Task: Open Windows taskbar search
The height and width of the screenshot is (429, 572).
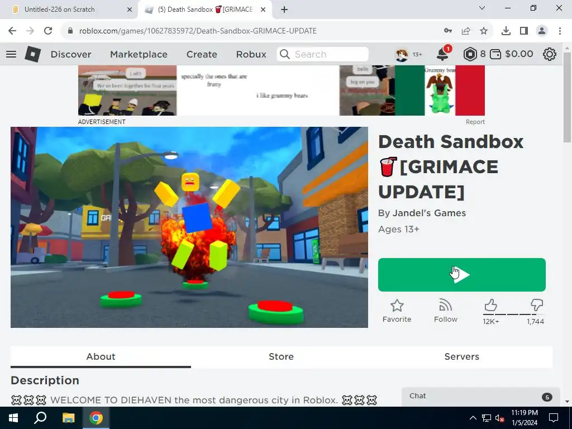Action: pyautogui.click(x=40, y=418)
